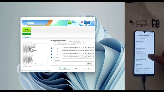Uncheck the AP file checkbox
This screenshot has height=92, width=164.
tap(52, 51)
